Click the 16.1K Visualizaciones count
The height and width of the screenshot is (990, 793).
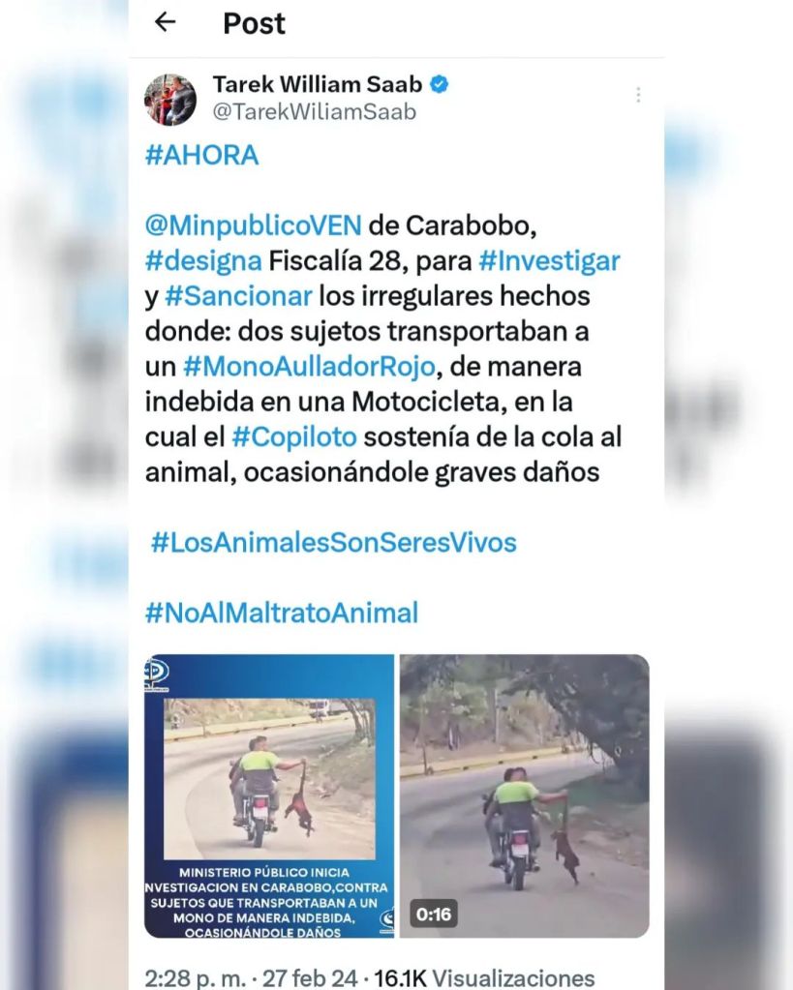pos(484,978)
